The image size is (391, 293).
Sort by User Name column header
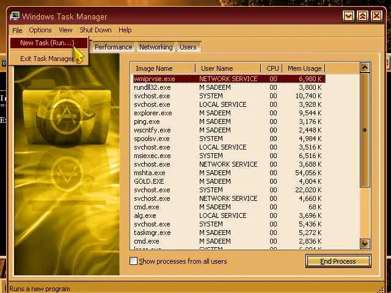pos(228,68)
